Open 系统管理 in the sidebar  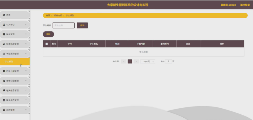point(15,110)
